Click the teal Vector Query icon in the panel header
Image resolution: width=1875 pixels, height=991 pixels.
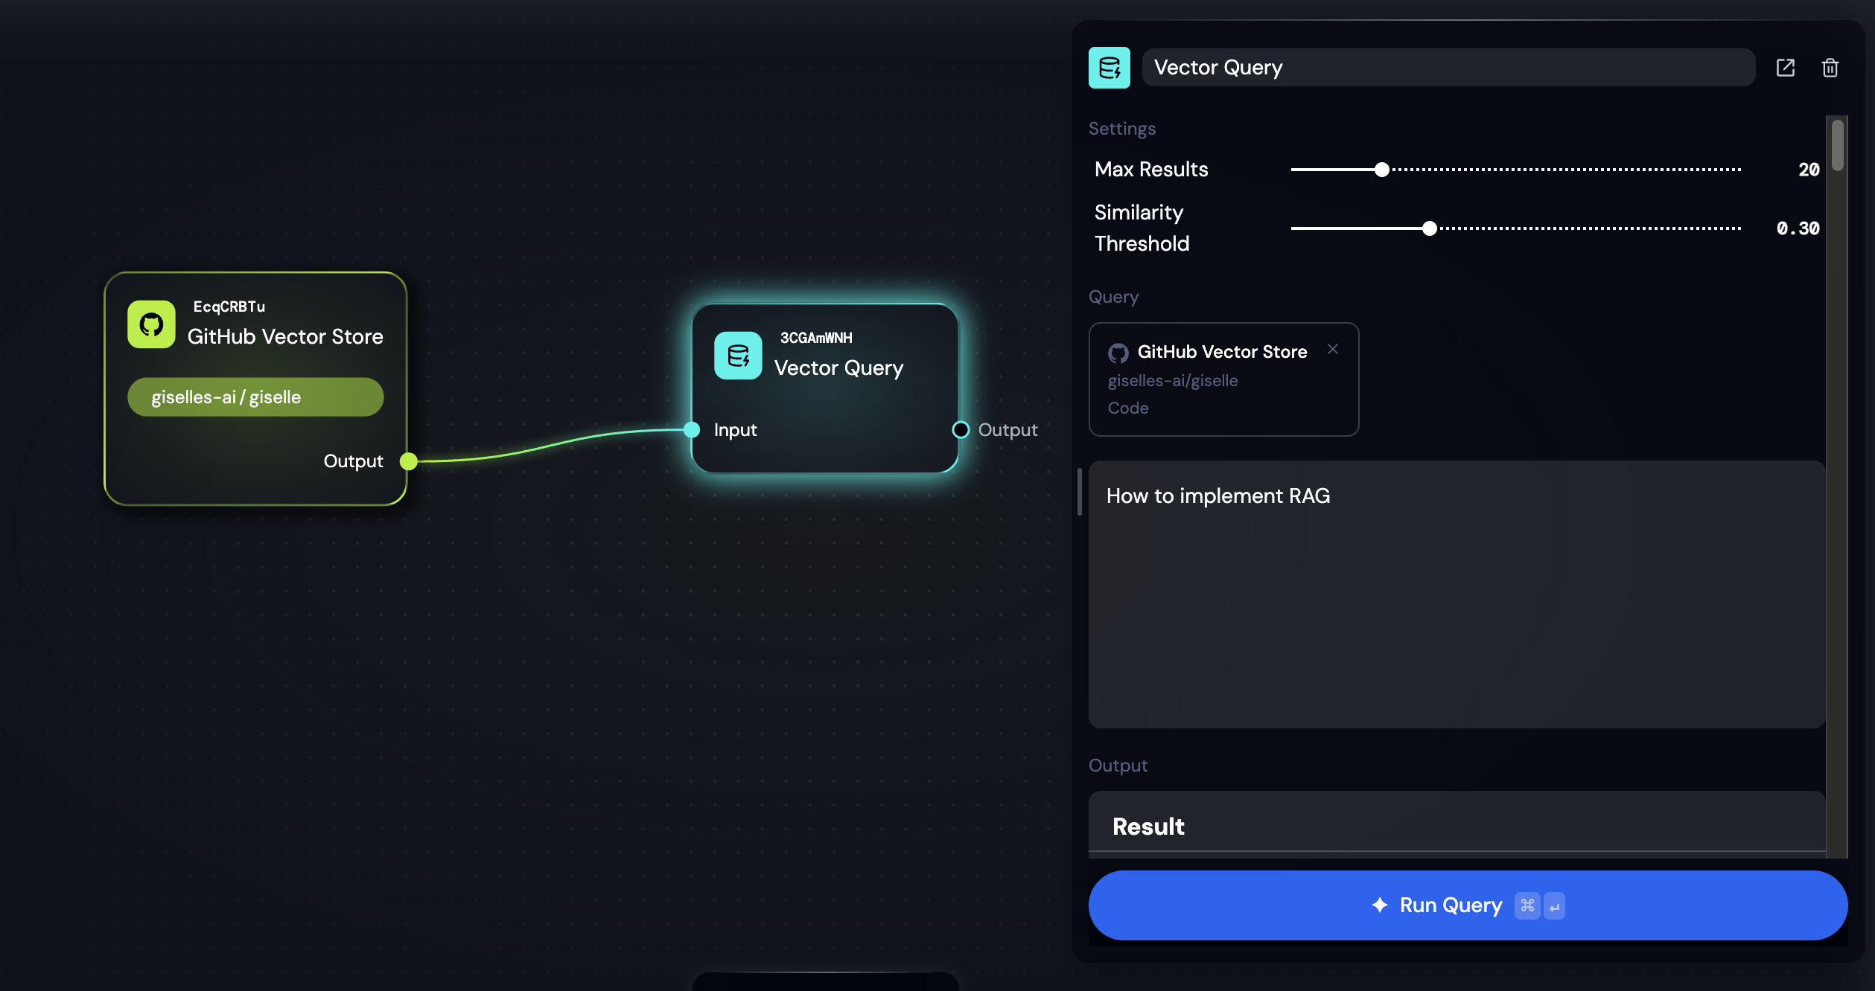(1109, 68)
